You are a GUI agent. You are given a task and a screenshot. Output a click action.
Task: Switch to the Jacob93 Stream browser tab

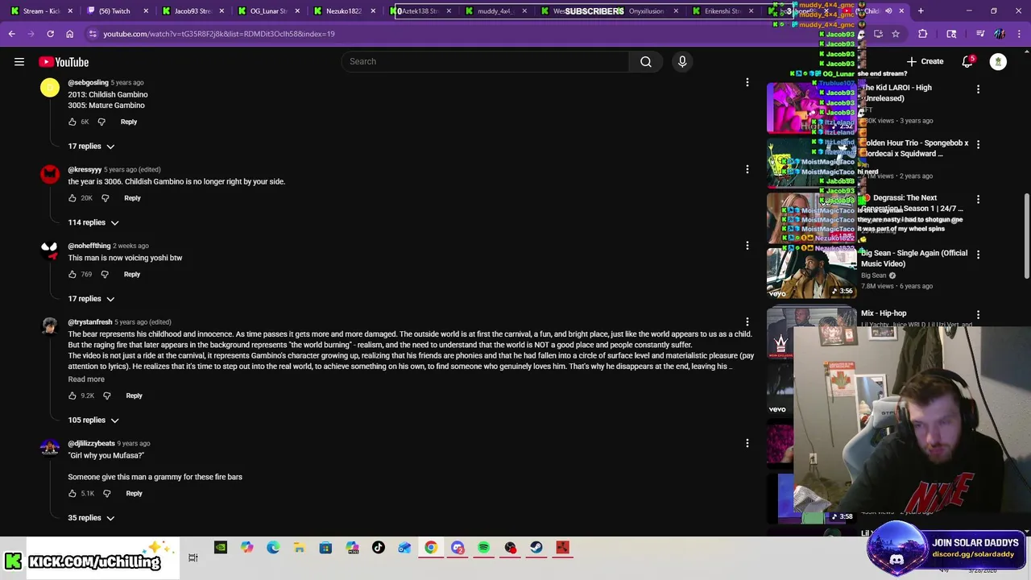(x=193, y=11)
